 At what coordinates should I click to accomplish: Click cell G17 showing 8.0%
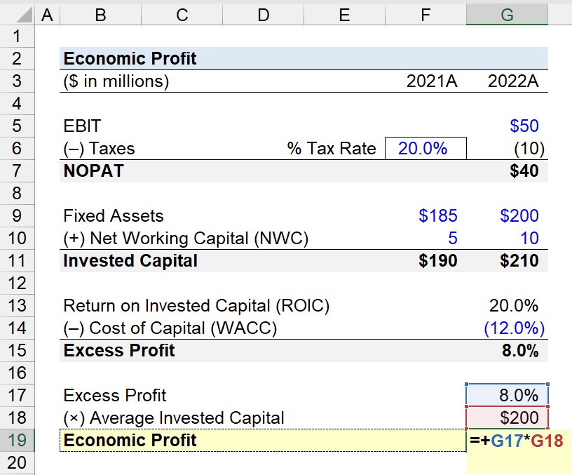[507, 395]
